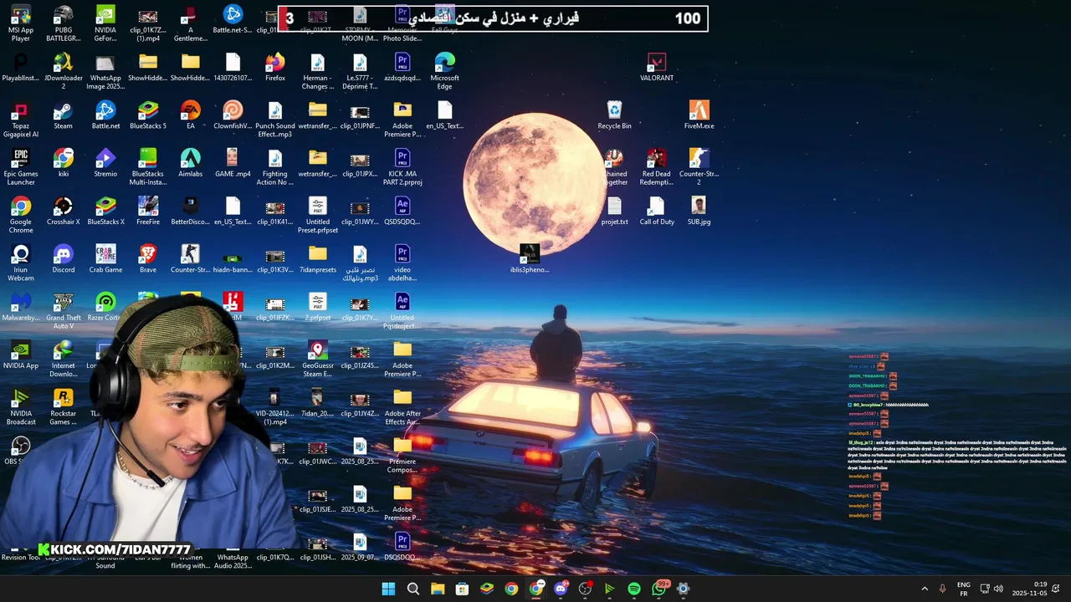Launch Steam from the desktop
Image resolution: width=1071 pixels, height=602 pixels.
tap(63, 115)
